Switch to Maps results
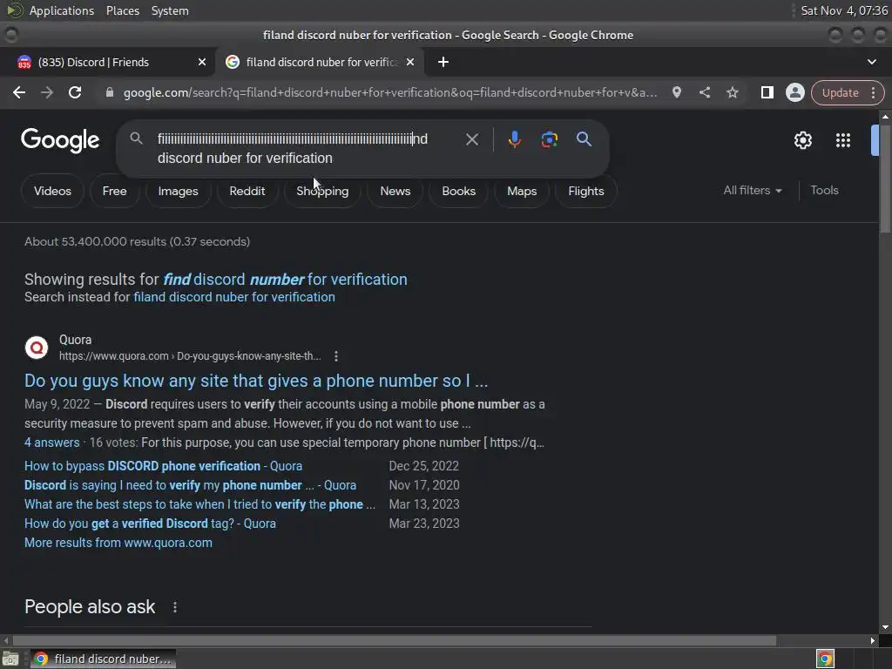Viewport: 892px width, 669px height. [522, 191]
